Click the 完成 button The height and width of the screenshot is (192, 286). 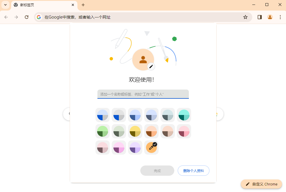click(x=157, y=171)
